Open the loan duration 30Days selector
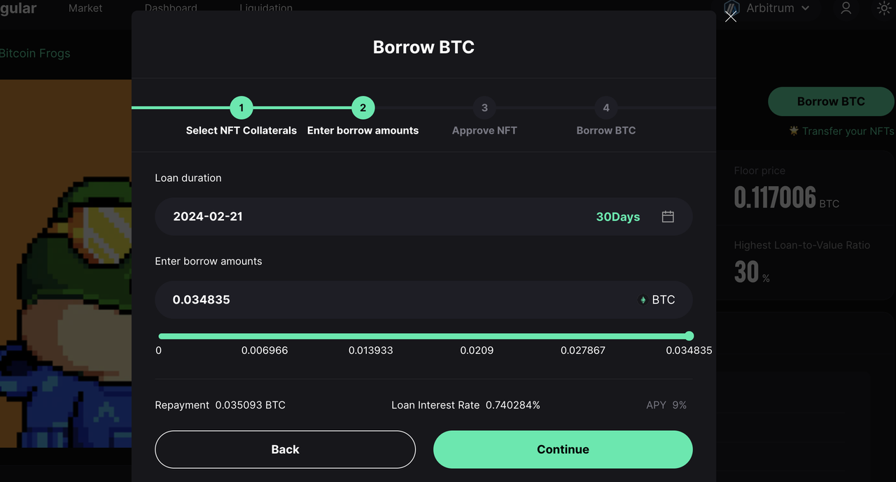896x482 pixels. (618, 217)
